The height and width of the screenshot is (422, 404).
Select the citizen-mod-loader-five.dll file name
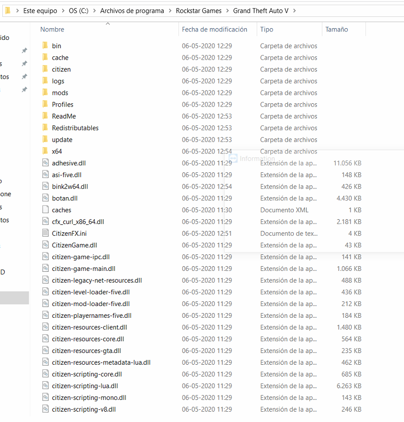click(x=91, y=304)
